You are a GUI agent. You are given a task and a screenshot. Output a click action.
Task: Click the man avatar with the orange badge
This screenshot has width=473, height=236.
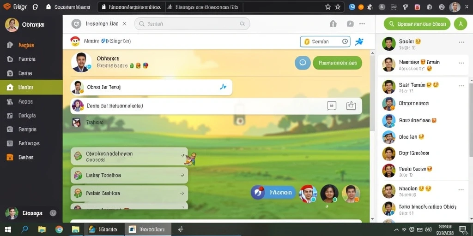pos(351,194)
